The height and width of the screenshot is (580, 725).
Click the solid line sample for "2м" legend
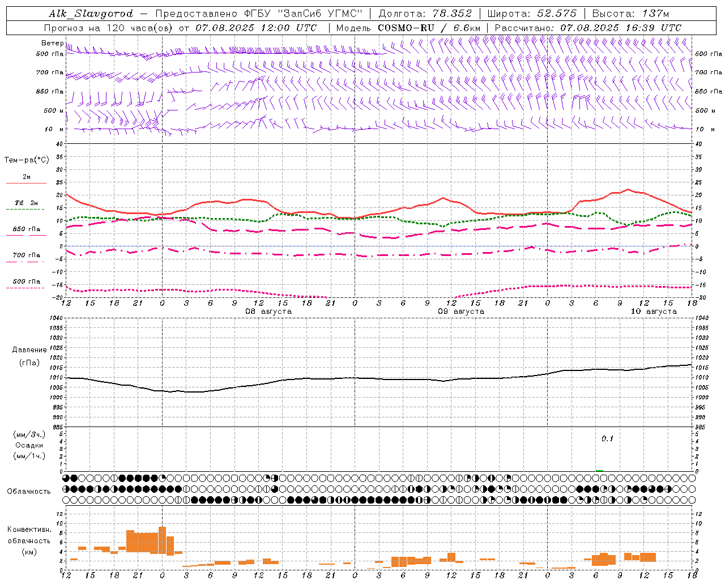coord(26,183)
